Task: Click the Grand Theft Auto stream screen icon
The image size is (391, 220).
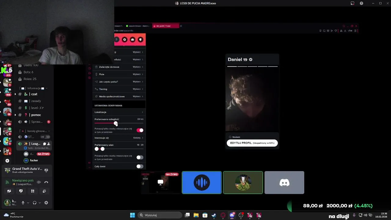Action: (46, 170)
